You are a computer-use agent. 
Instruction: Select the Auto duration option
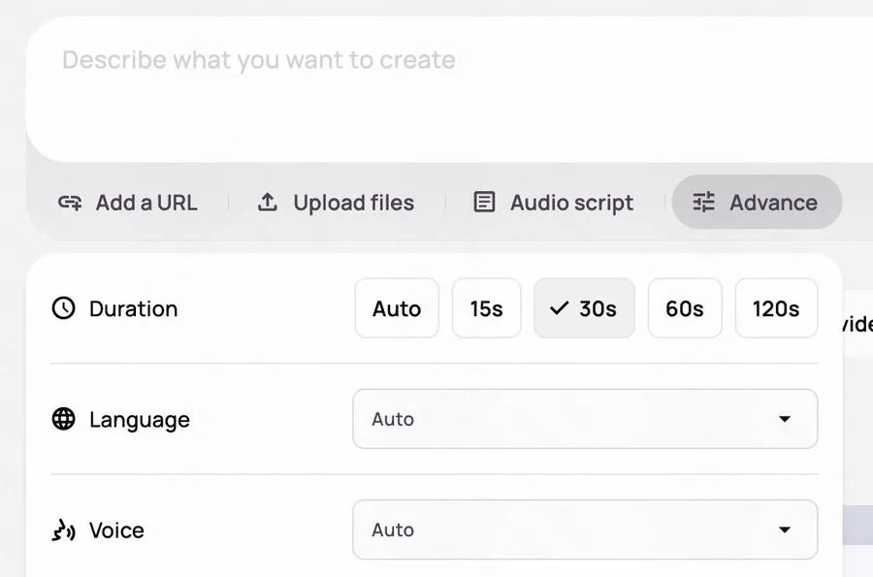tap(397, 308)
